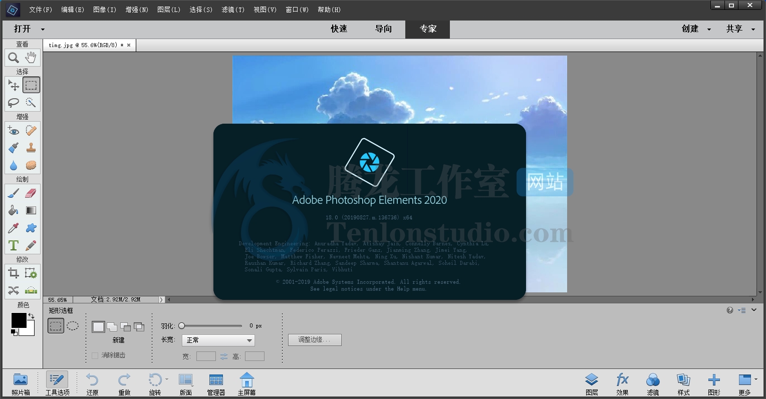Click the Undo button
Image resolution: width=766 pixels, height=399 pixels.
(92, 384)
